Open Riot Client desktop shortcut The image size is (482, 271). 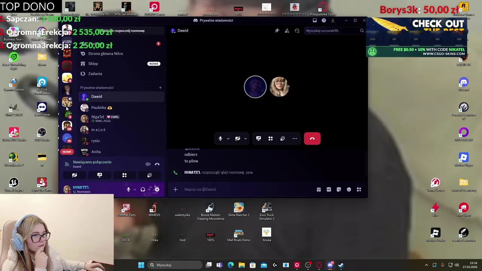(464, 210)
